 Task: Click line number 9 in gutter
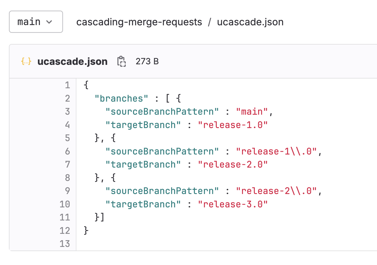67,191
